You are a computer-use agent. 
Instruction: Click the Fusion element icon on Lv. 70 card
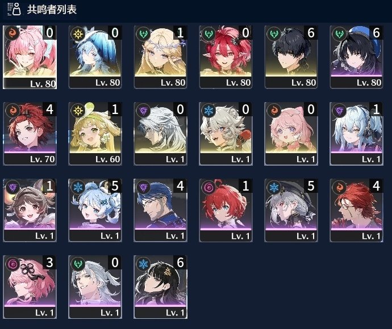coord(12,110)
